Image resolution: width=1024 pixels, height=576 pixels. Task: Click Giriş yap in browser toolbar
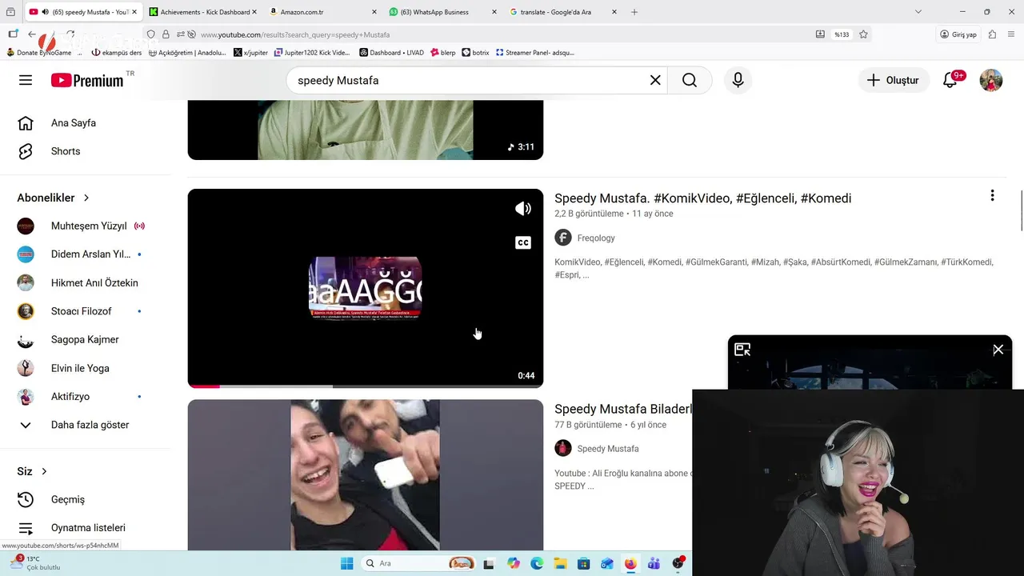click(x=958, y=34)
